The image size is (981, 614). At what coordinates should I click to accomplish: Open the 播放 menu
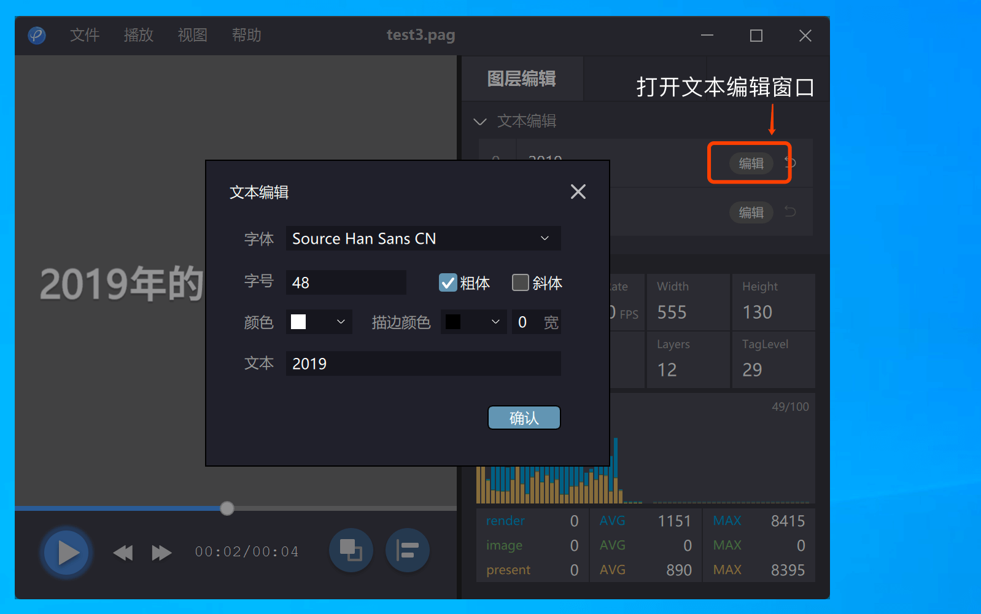pos(139,35)
